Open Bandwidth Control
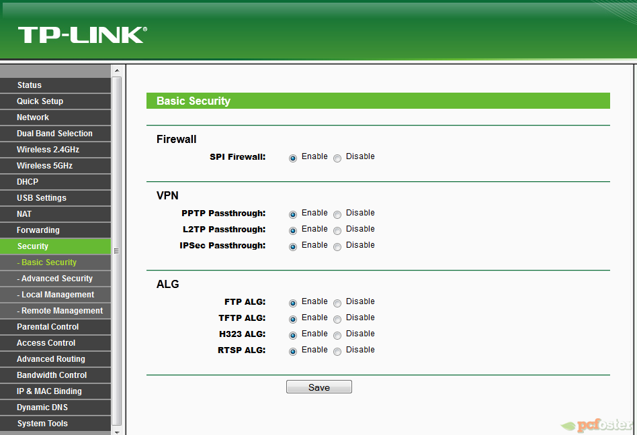 55,375
